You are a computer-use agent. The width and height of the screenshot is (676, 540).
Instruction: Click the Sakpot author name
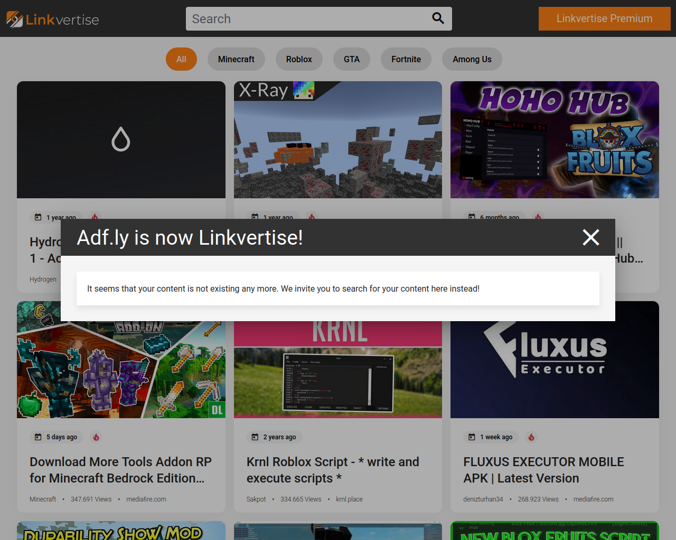256,499
